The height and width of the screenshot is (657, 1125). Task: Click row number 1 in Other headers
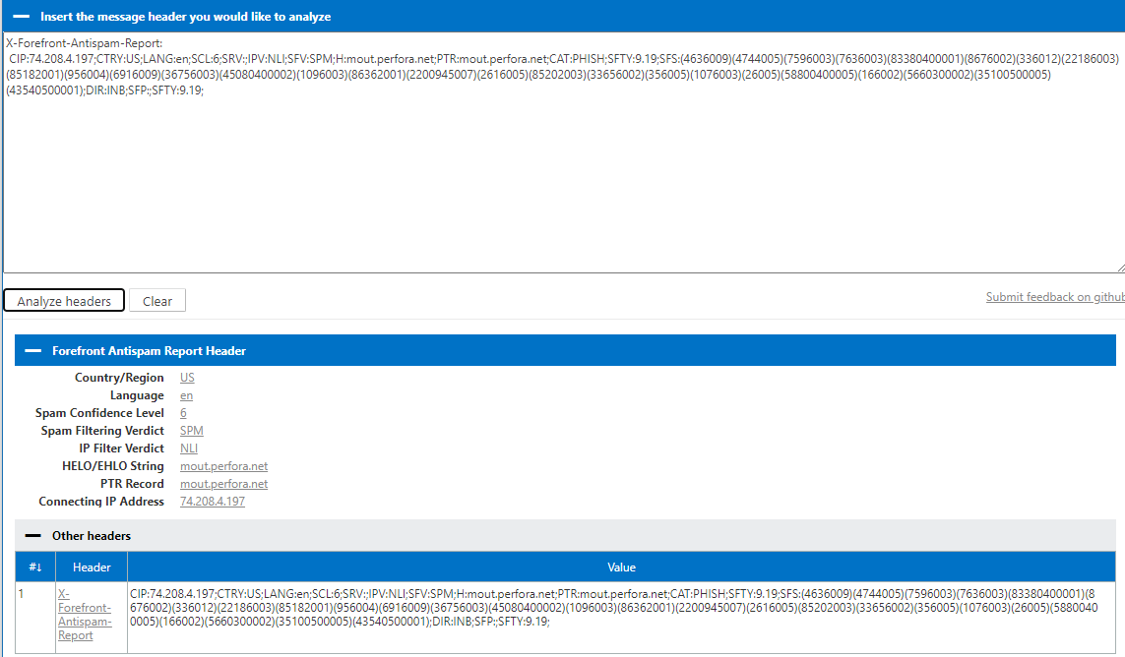coord(21,594)
